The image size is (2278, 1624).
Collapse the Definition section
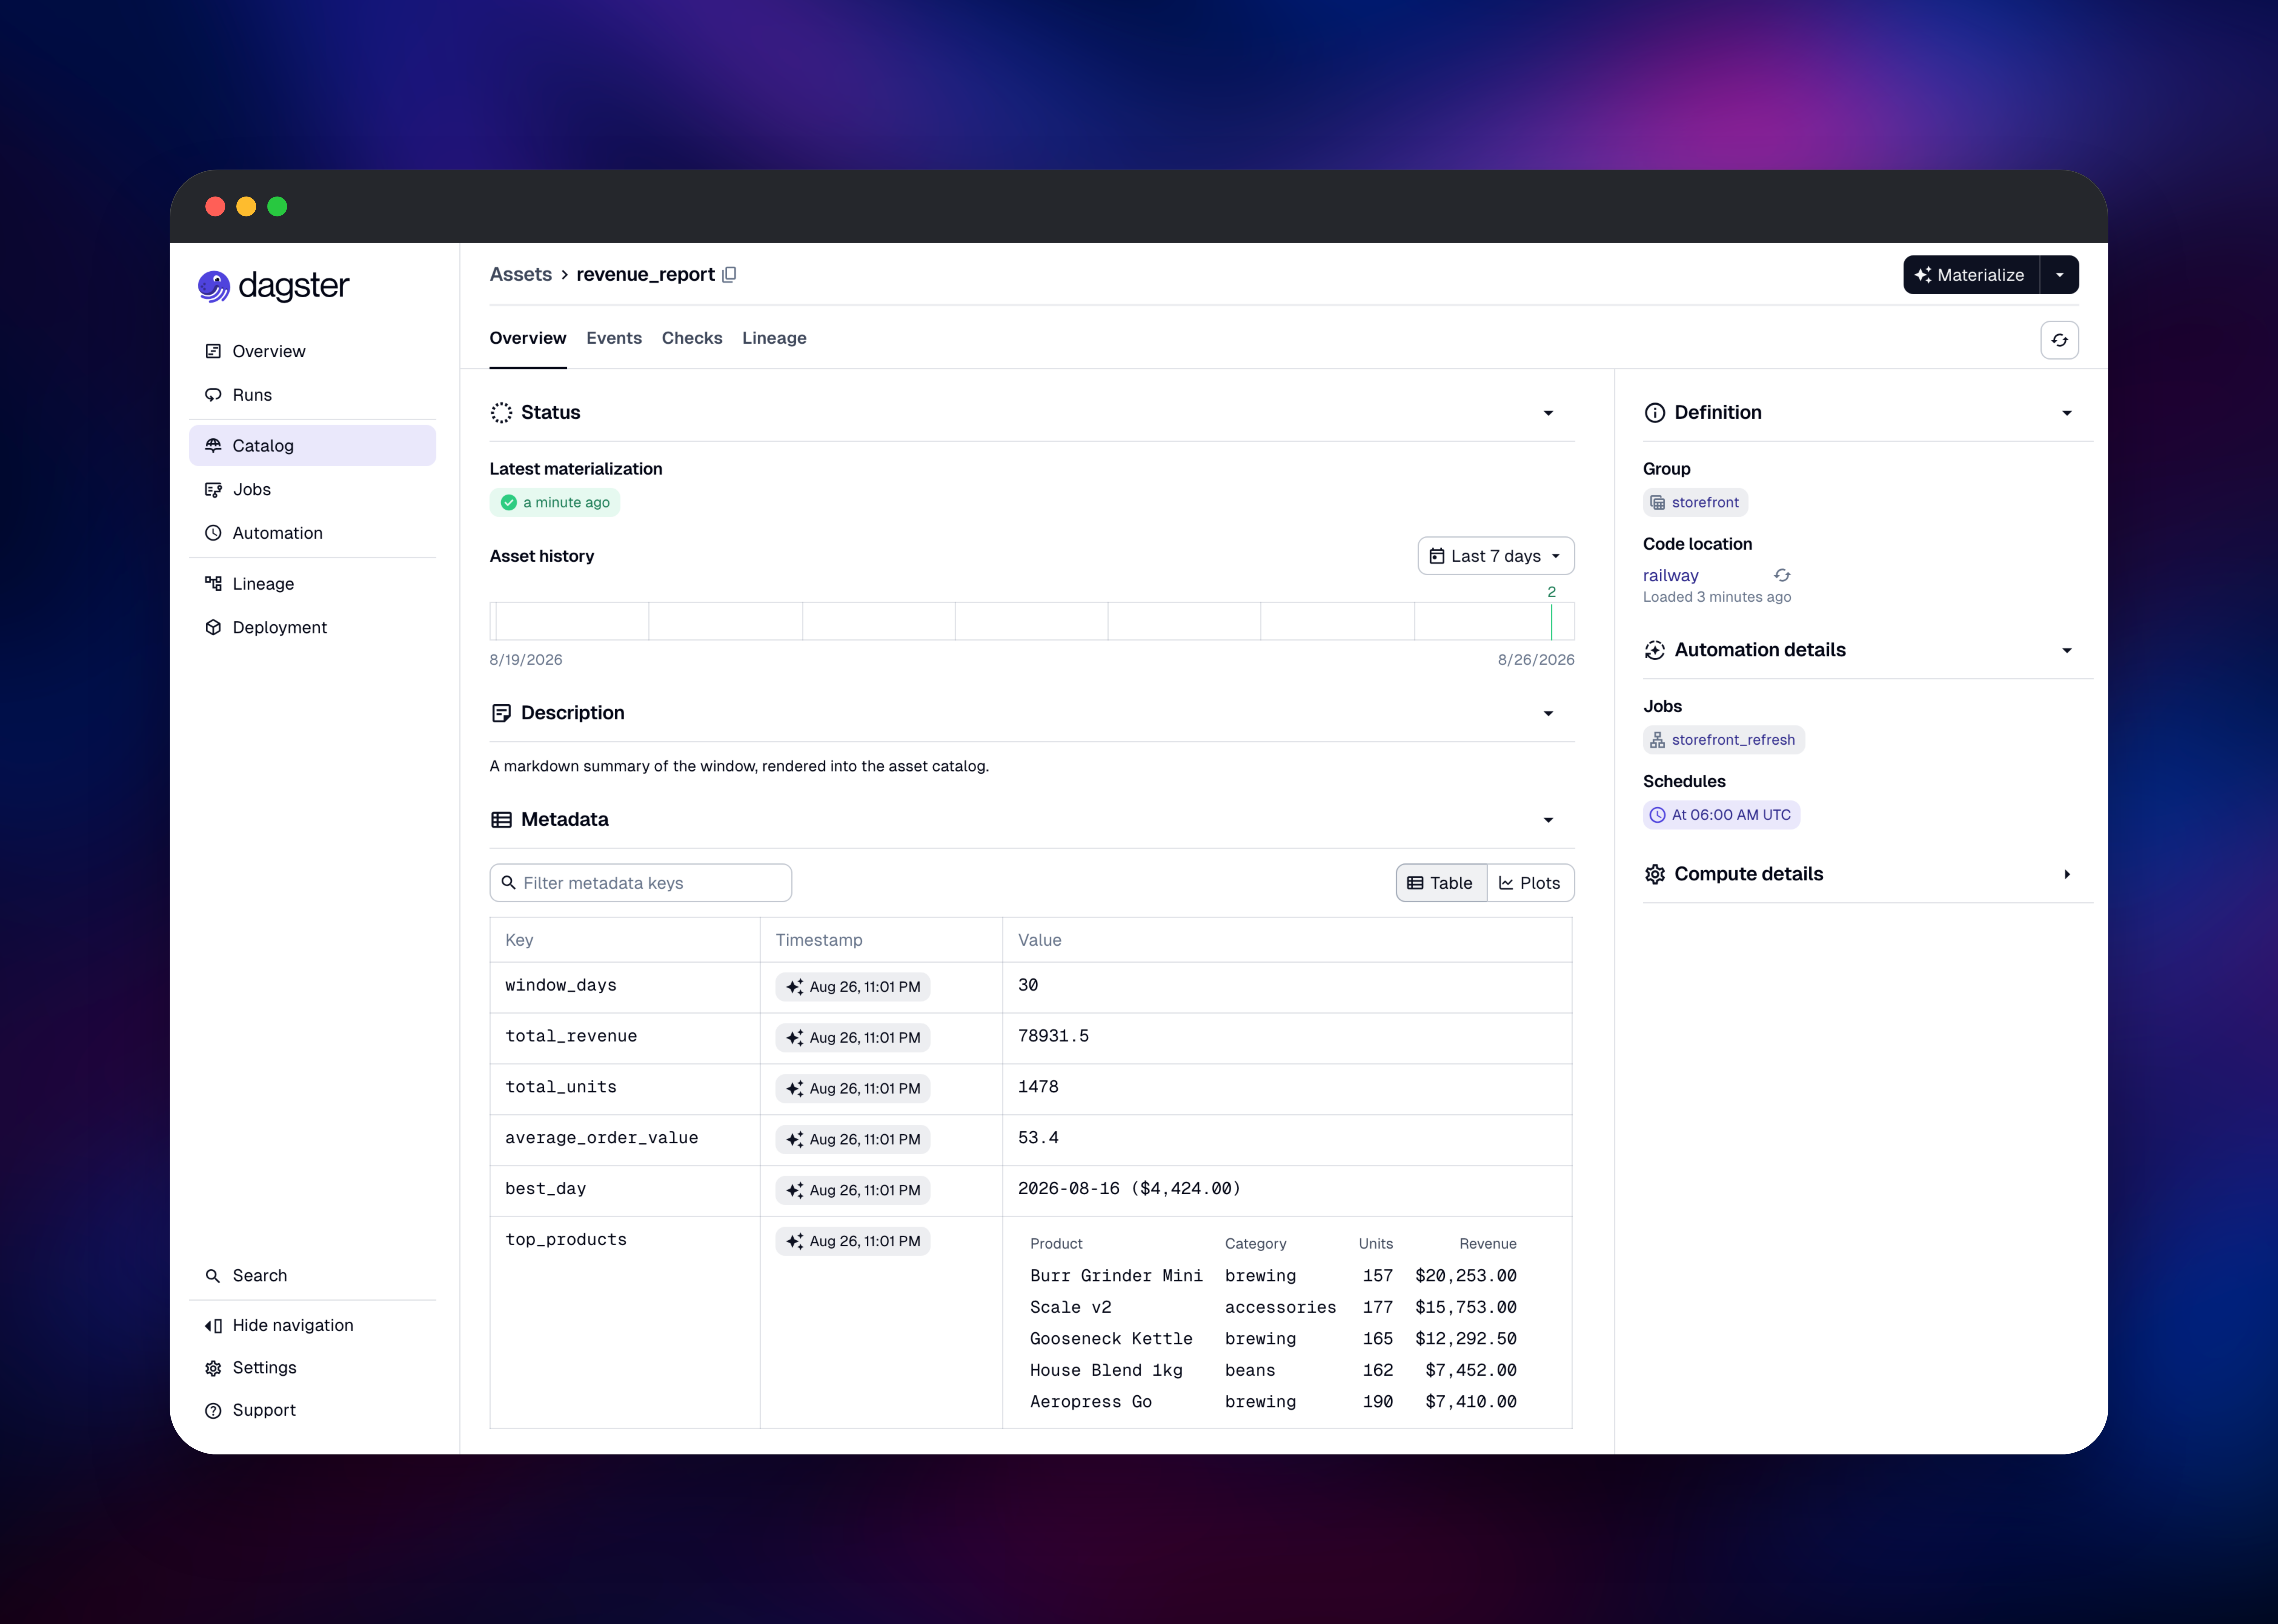[x=2067, y=413]
